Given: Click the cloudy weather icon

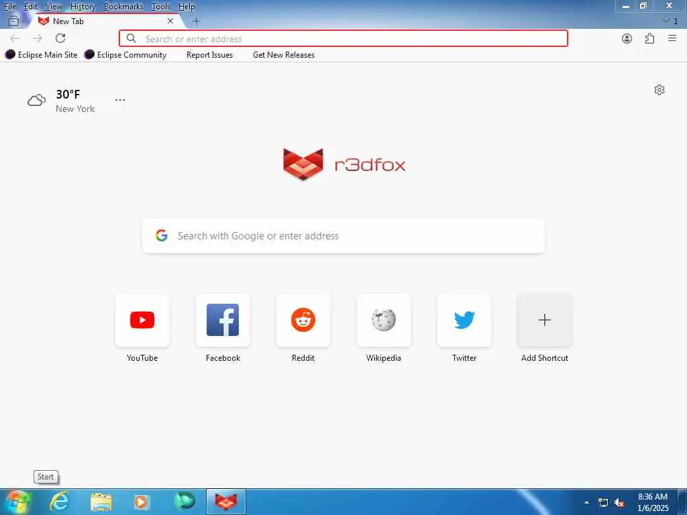Looking at the screenshot, I should click(37, 101).
